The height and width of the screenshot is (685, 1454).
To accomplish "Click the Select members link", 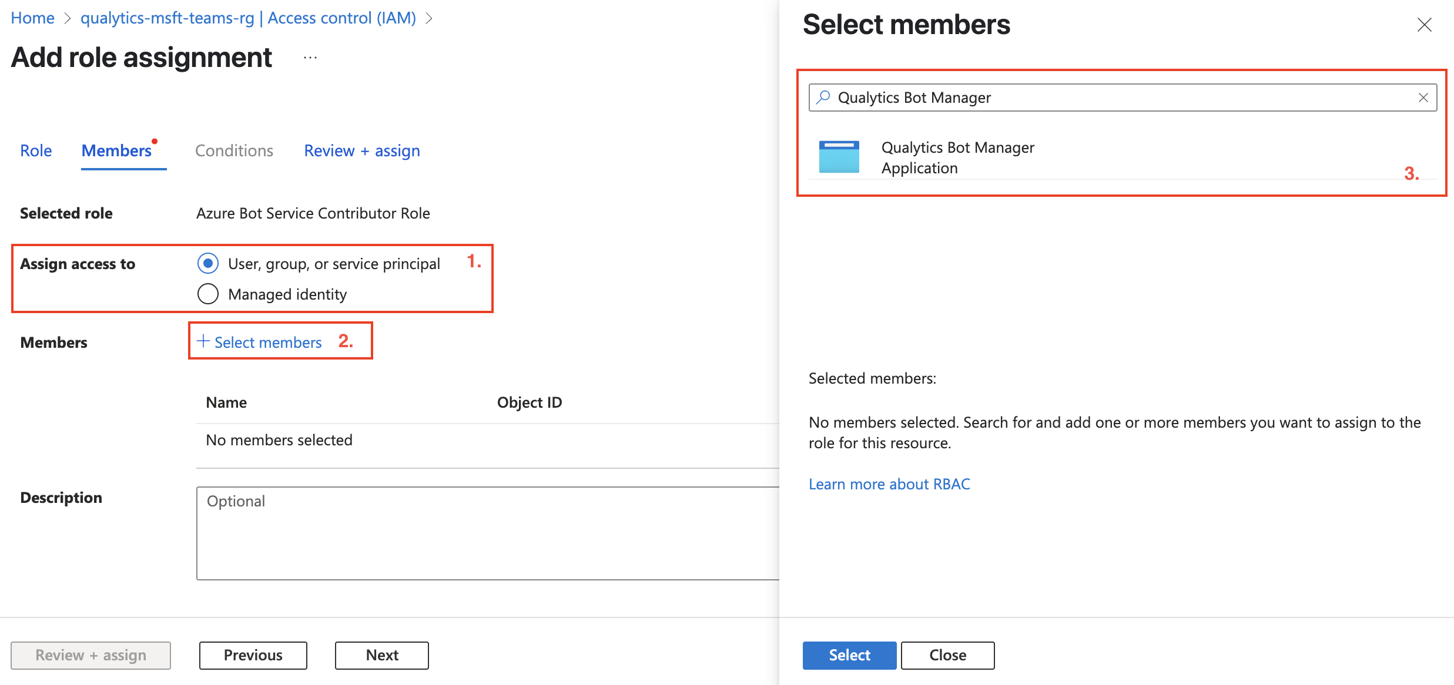I will (268, 342).
